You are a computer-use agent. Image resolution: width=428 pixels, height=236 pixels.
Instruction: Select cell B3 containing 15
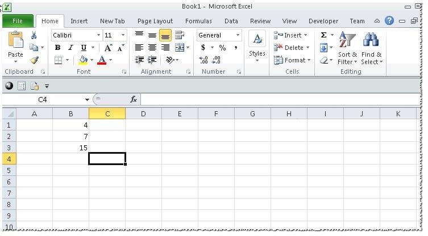pos(70,147)
